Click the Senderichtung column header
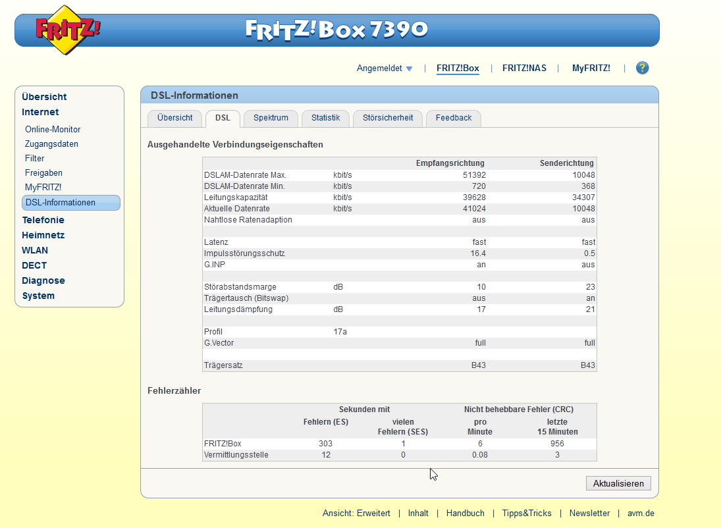The image size is (721, 528). click(x=566, y=163)
